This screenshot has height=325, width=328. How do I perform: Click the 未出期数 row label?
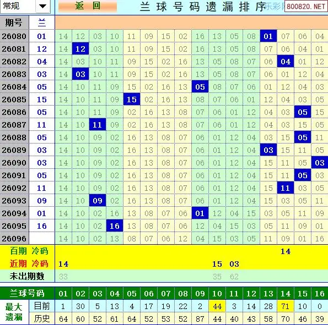(x=27, y=277)
